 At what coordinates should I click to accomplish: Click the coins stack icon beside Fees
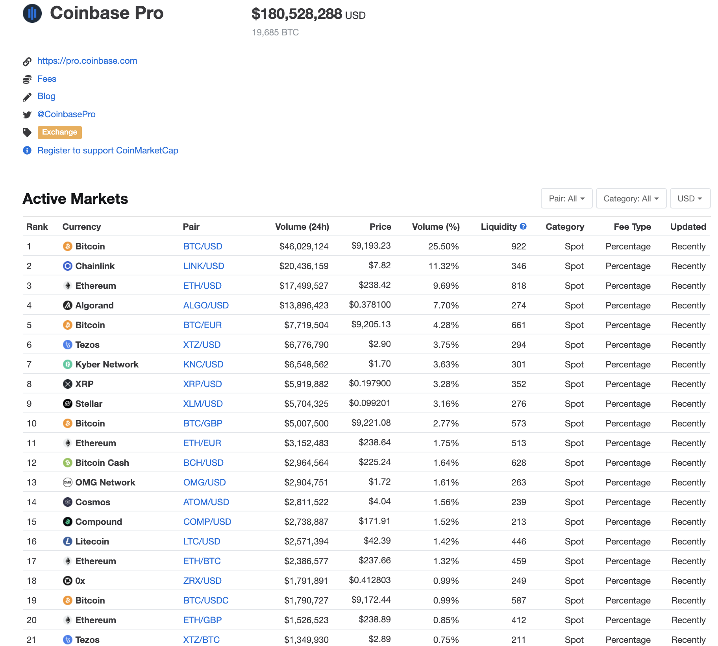pos(27,79)
